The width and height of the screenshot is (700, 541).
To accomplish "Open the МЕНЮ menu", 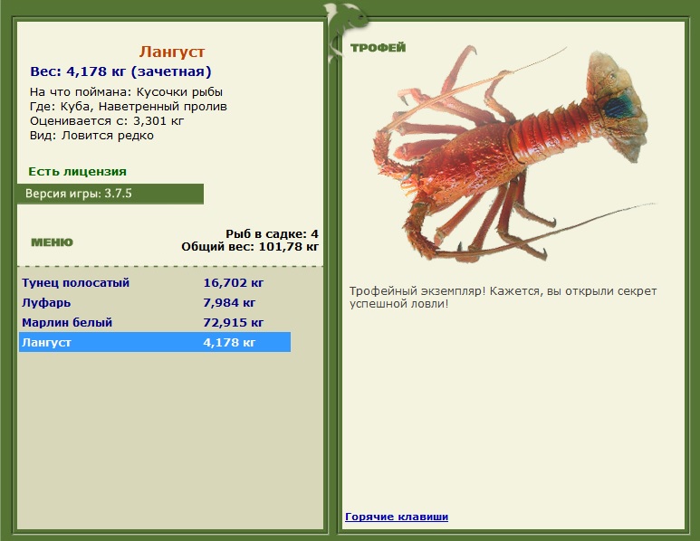I will 52,242.
